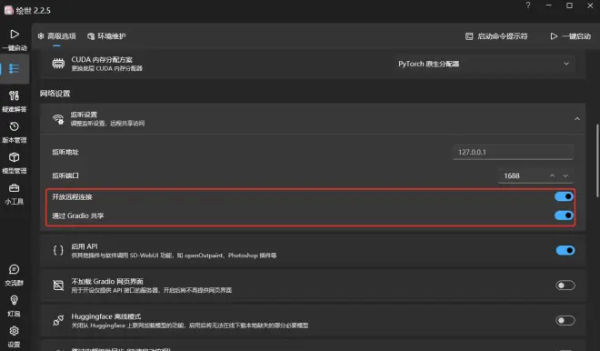This screenshot has height=351, width=600.
Task: Click the 不加载 Gradio 网页界面 icon
Action: [x=58, y=286]
